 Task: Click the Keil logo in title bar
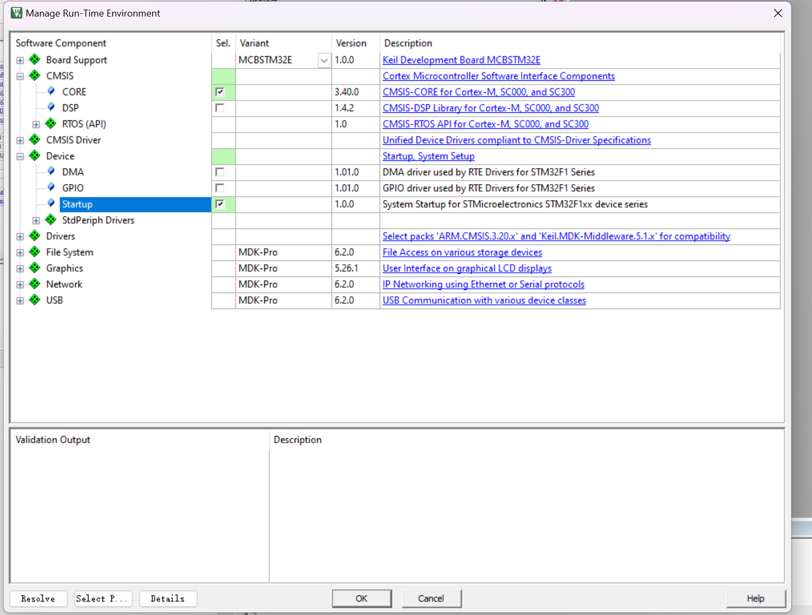(x=17, y=13)
